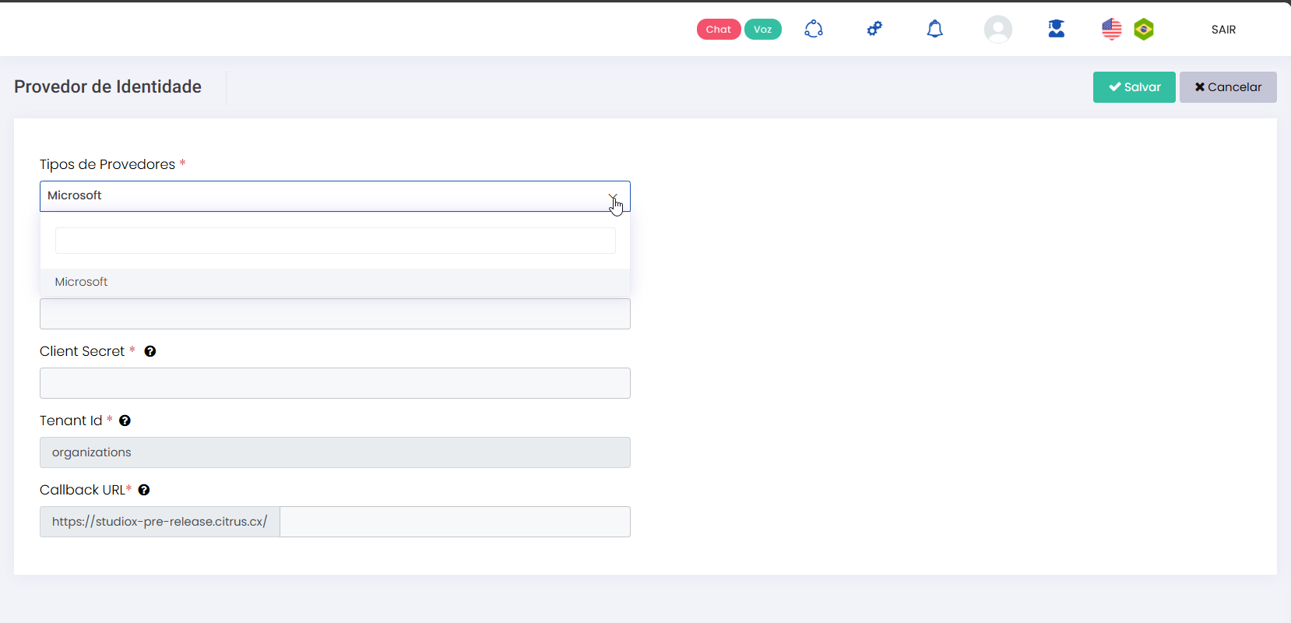Click the Chat status badge
The width and height of the screenshot is (1291, 623).
pyautogui.click(x=718, y=30)
